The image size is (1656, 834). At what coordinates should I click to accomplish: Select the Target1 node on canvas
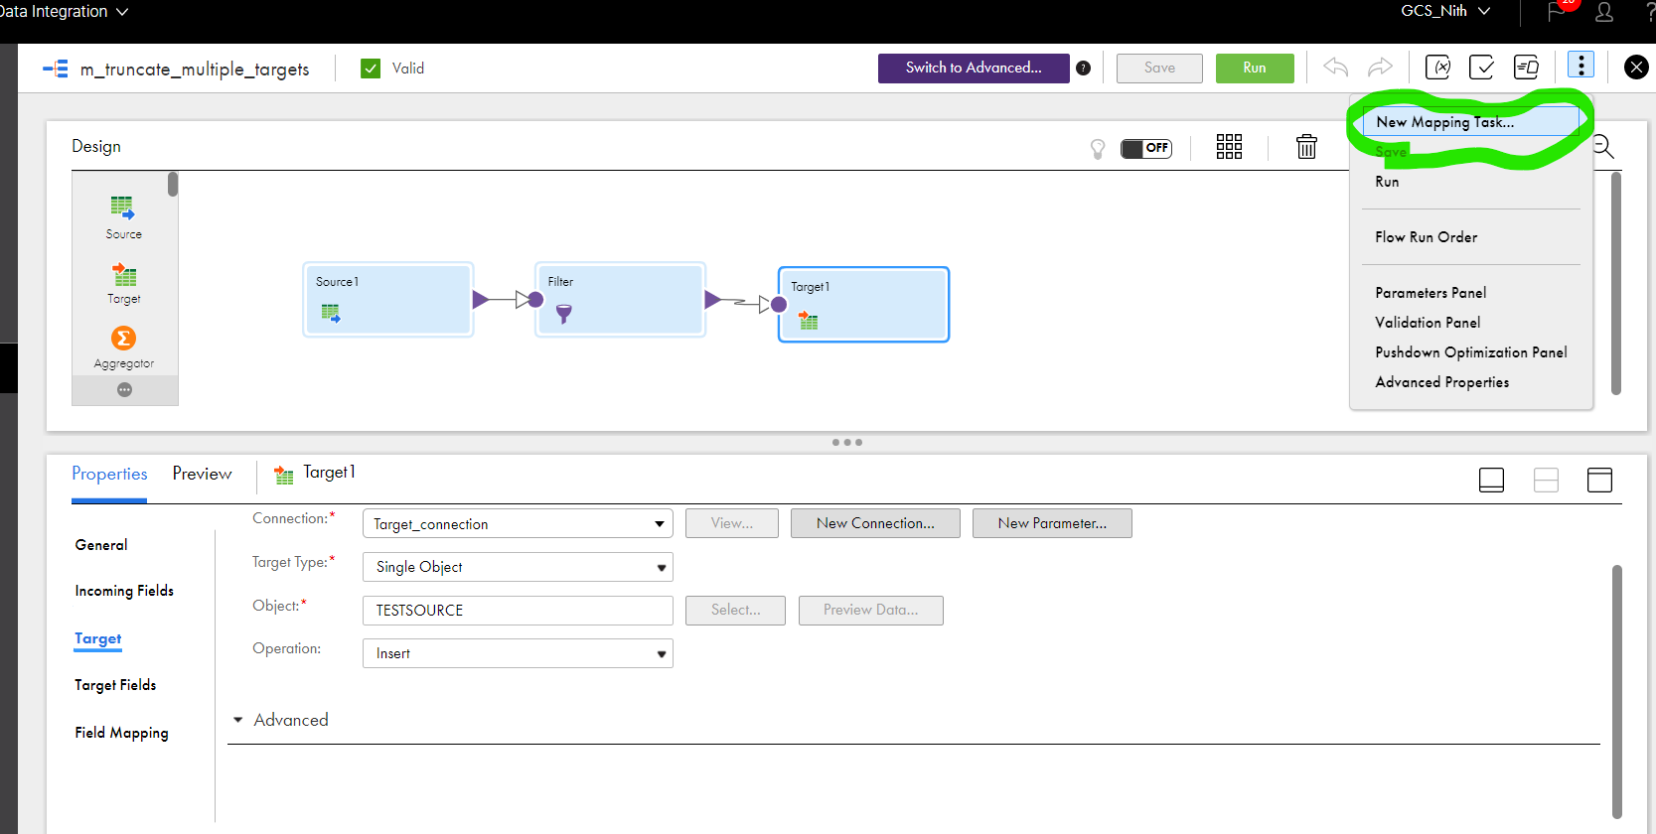coord(863,305)
